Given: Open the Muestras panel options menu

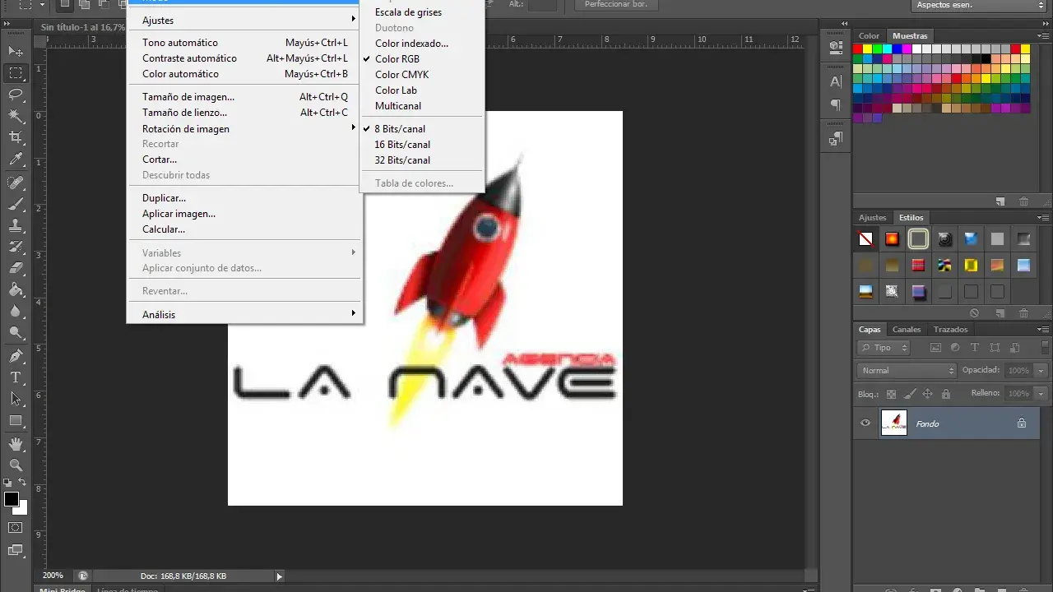Looking at the screenshot, I should (1042, 36).
